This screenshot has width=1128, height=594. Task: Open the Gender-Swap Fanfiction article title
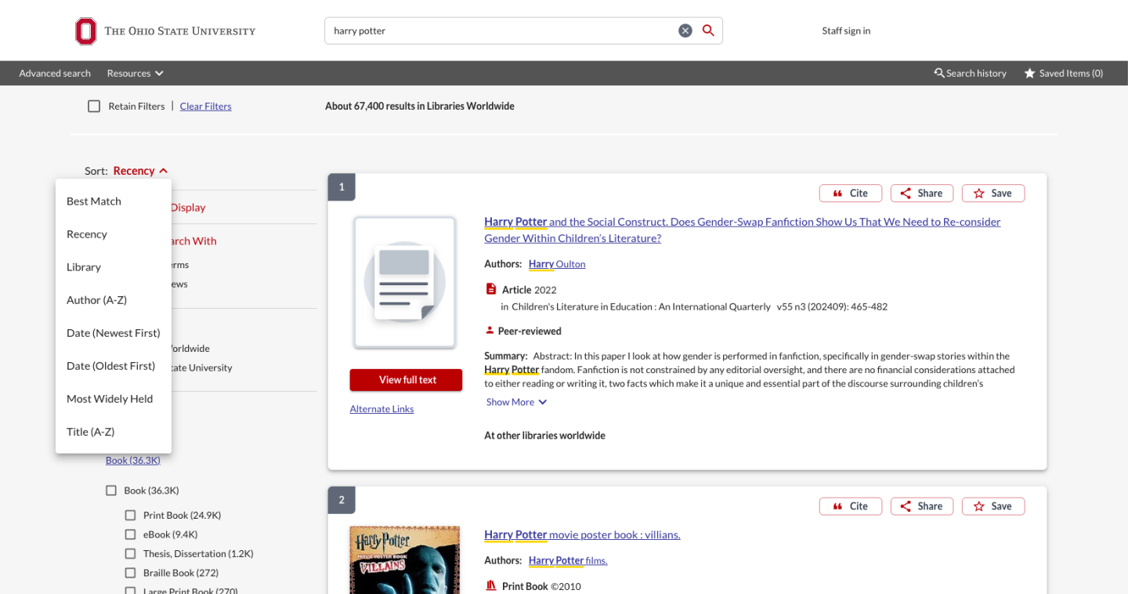click(742, 230)
